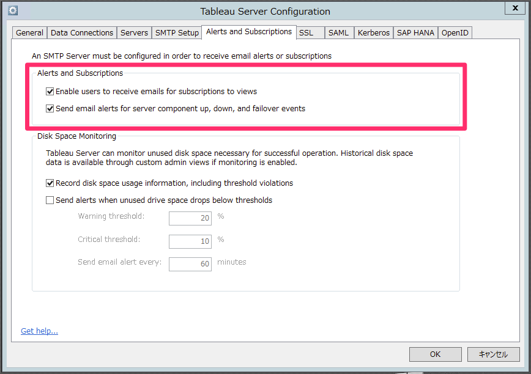Select the Critical threshold input field
Viewport: 531px width, 374px height.
tap(190, 241)
